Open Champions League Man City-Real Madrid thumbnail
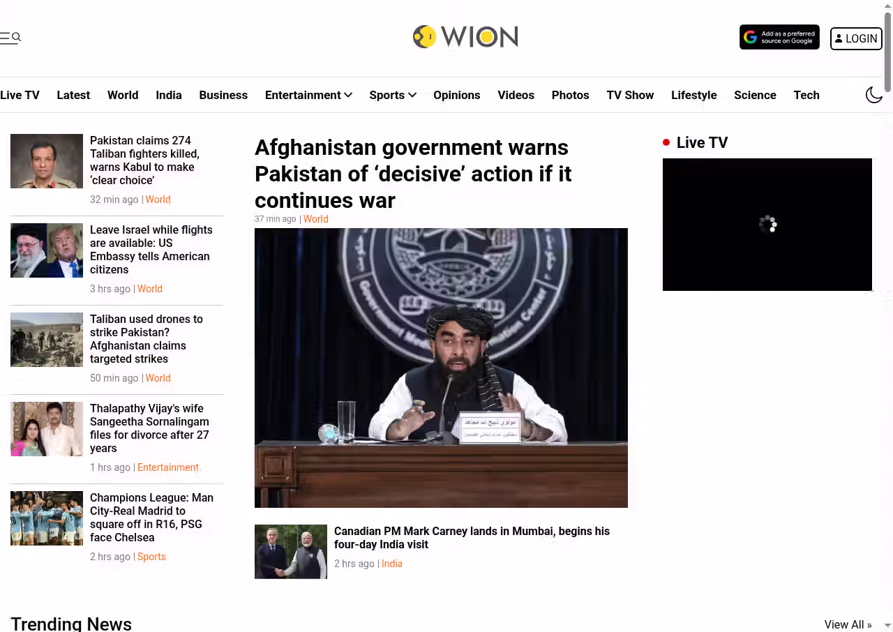The width and height of the screenshot is (893, 632). coord(47,518)
